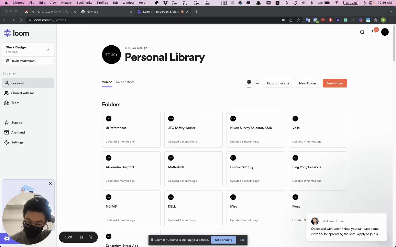Image resolution: width=396 pixels, height=247 pixels.
Task: Open Chrome three-dot menu
Action: 391,20
